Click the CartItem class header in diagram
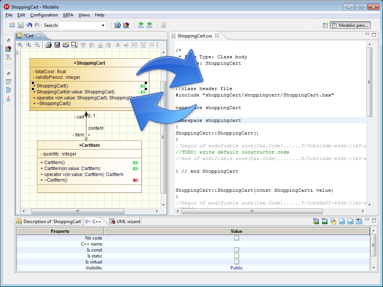Viewport: 383px width, 287px height. (89, 145)
